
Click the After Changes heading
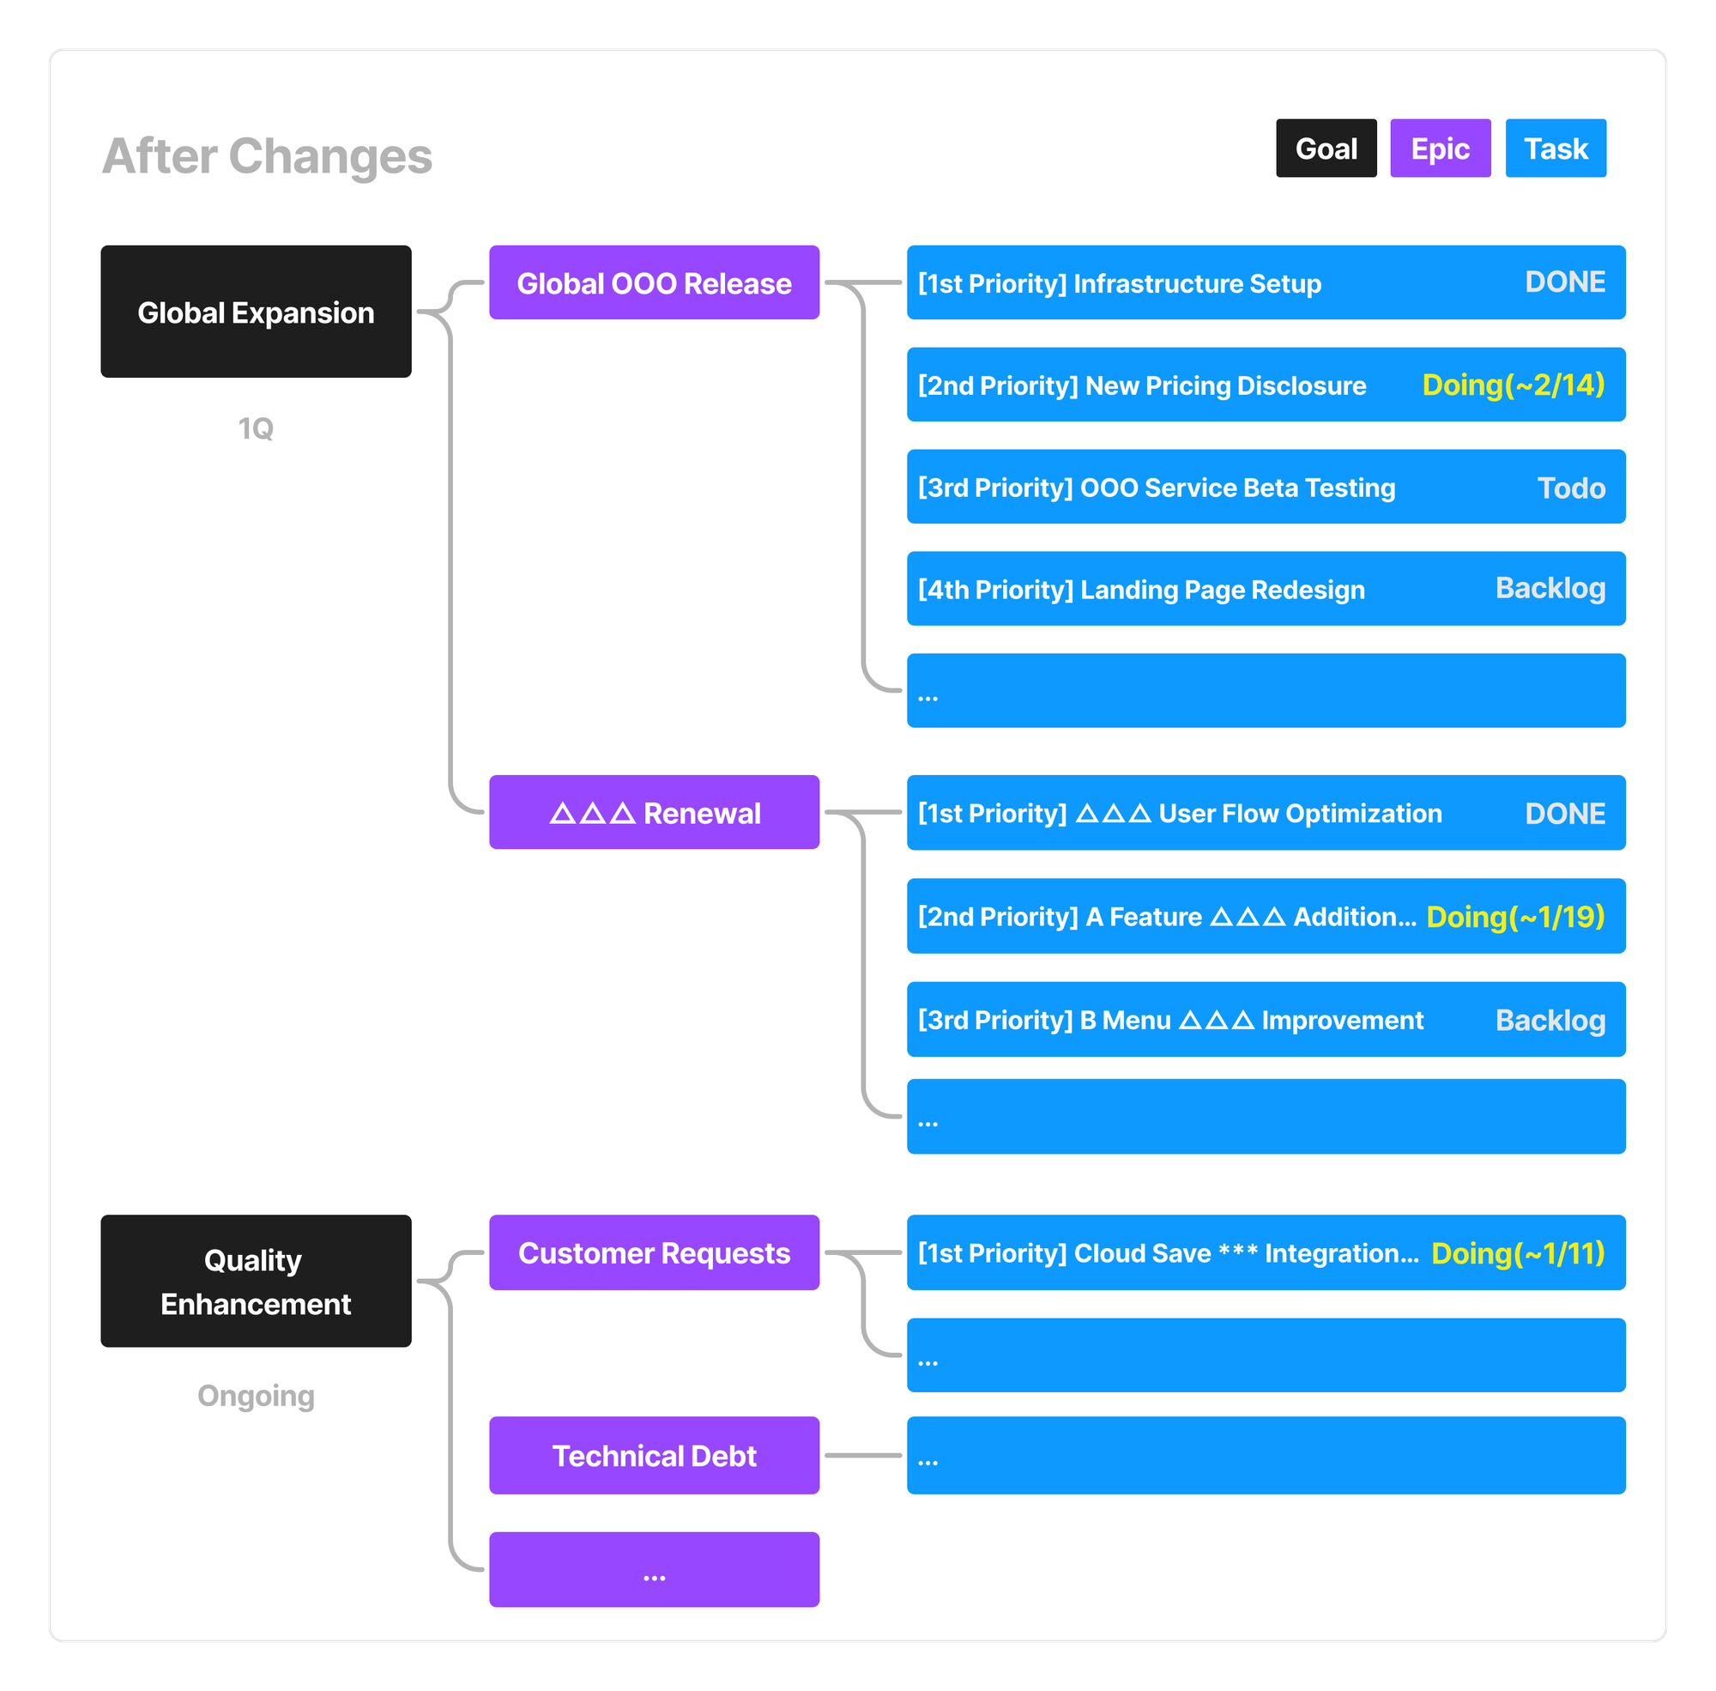pyautogui.click(x=267, y=156)
